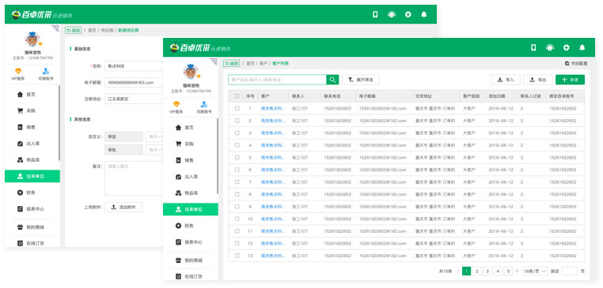Tick checkbox for customer row 13
The width and height of the screenshot is (603, 288).
click(x=237, y=256)
